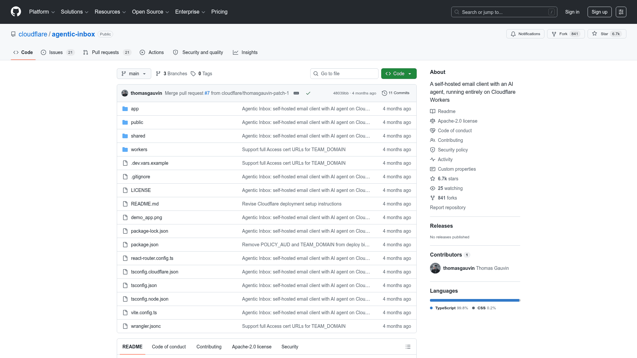Expand the green Code clone dropdown
Screen dimensions: 637x358
[399, 74]
